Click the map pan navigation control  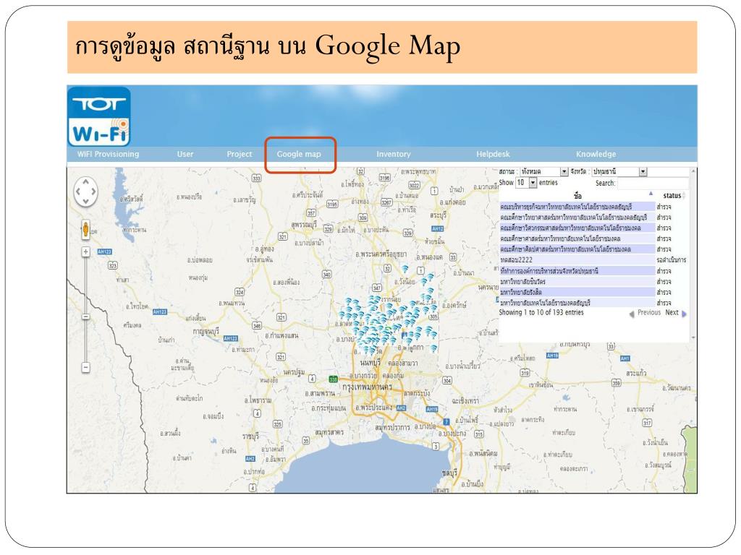[x=85, y=192]
